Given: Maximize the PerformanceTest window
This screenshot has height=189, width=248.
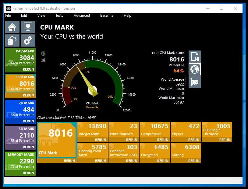Looking at the screenshot, I should pos(221,8).
